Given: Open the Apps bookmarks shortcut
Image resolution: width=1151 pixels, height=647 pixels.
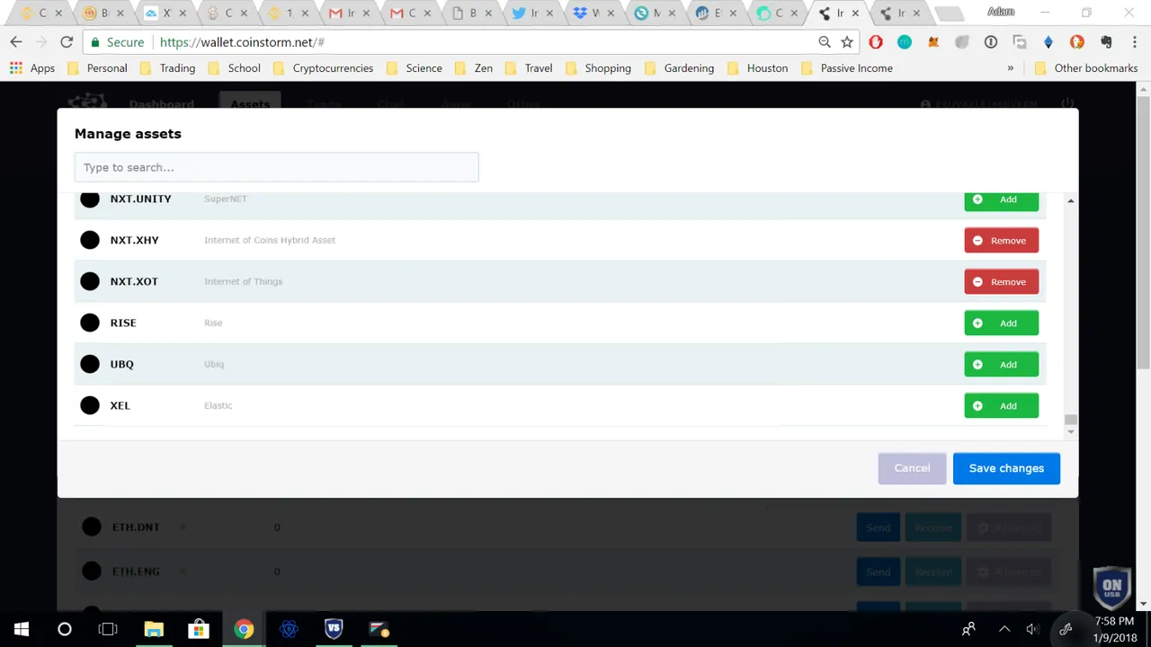Looking at the screenshot, I should click(32, 68).
